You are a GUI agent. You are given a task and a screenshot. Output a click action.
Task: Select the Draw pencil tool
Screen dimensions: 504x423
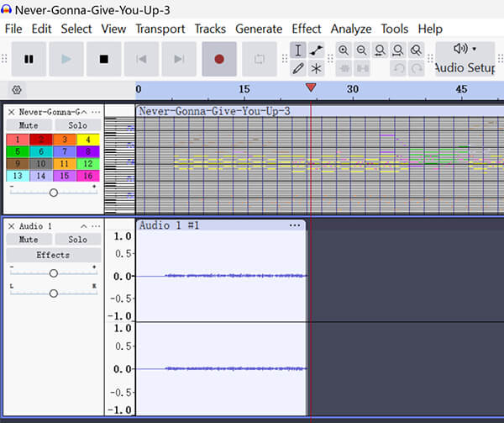(298, 68)
